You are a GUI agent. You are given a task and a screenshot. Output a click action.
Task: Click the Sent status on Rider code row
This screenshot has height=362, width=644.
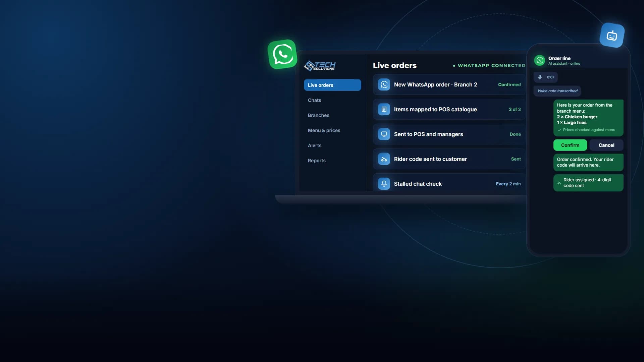(516, 159)
